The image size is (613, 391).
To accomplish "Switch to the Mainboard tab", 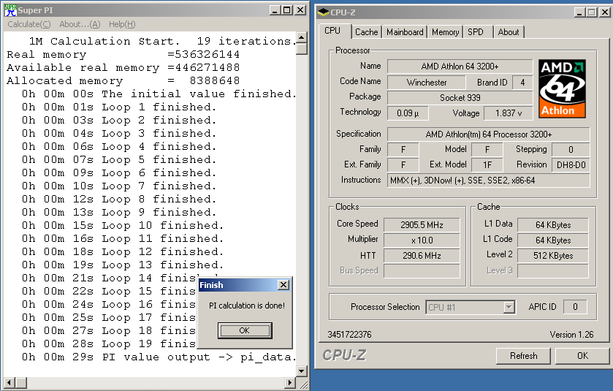I will [405, 32].
